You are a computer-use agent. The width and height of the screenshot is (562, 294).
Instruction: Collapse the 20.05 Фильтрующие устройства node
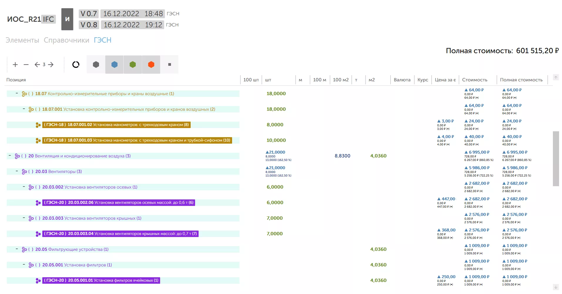(x=17, y=249)
